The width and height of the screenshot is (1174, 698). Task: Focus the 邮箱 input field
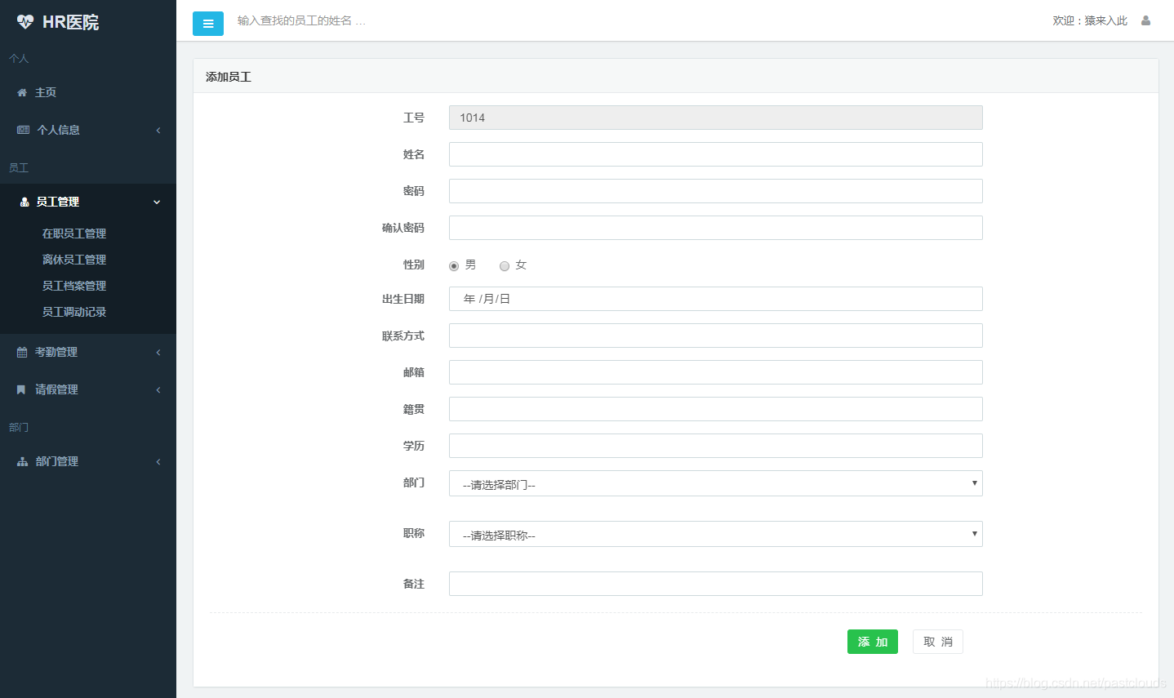(715, 372)
